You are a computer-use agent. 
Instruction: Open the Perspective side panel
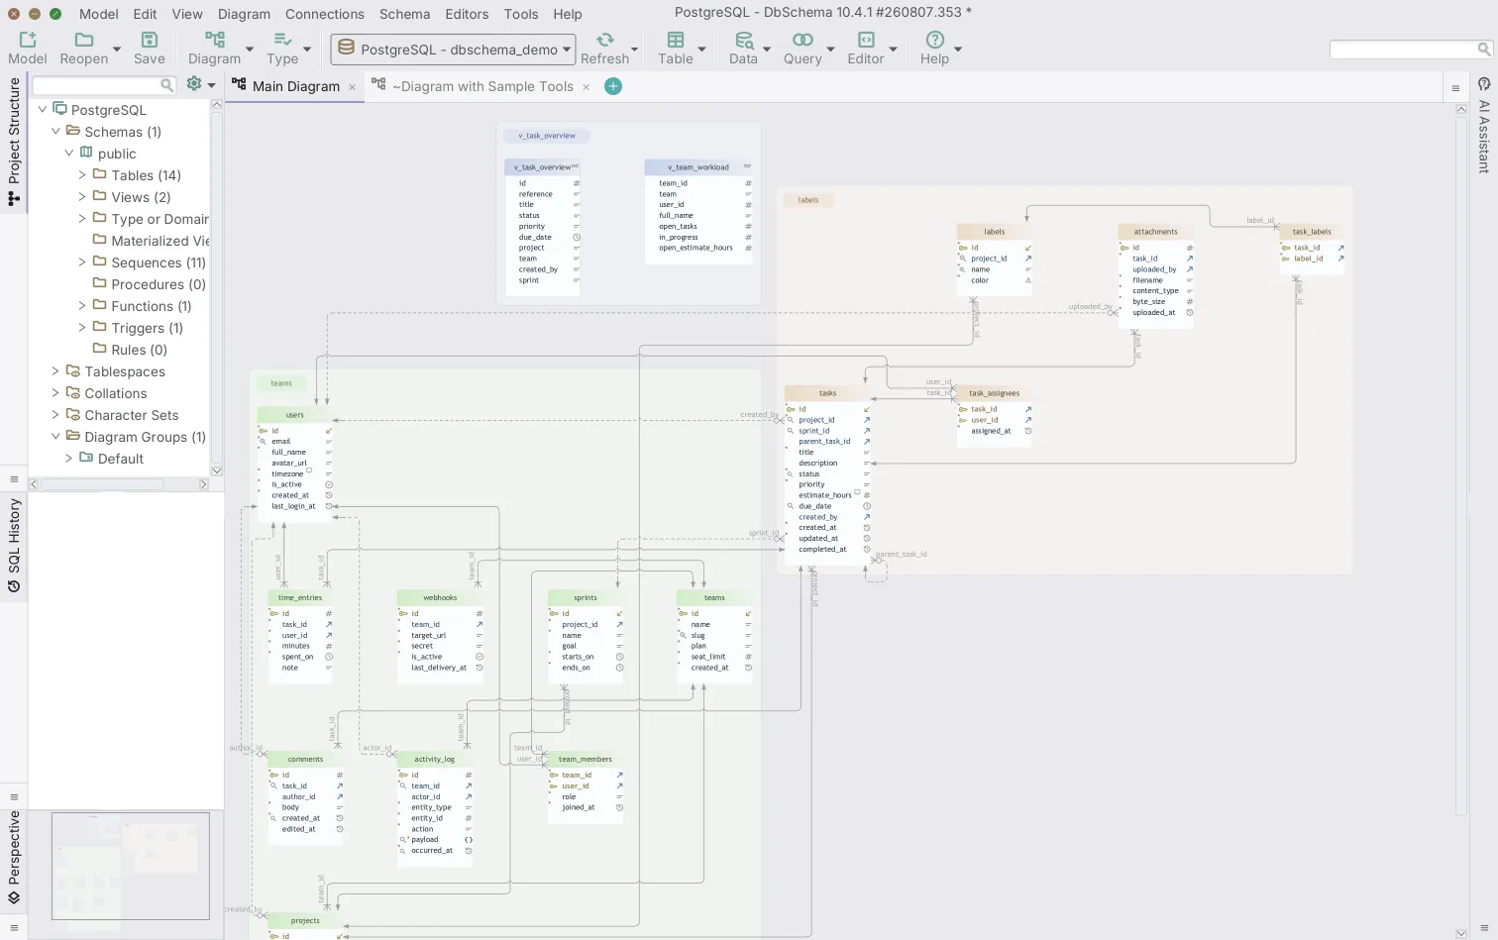click(14, 858)
